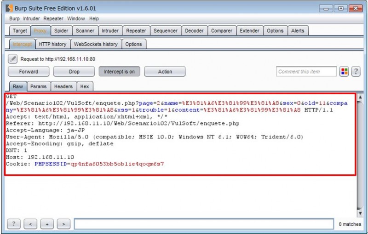The height and width of the screenshot is (234, 368).
Task: Click the Comment this item field
Action: [x=306, y=72]
